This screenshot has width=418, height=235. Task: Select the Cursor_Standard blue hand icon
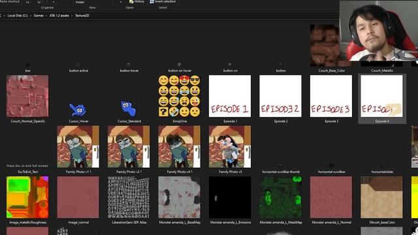[x=129, y=108]
